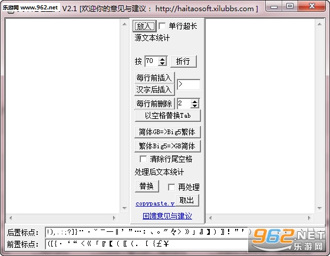Open the copypaste.y link
The image size is (330, 256).
(x=155, y=204)
